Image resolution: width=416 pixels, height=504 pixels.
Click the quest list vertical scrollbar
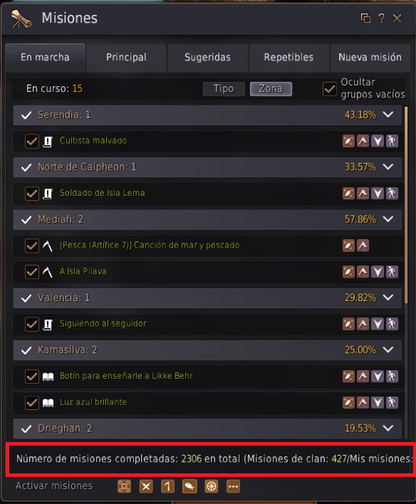[x=406, y=205]
